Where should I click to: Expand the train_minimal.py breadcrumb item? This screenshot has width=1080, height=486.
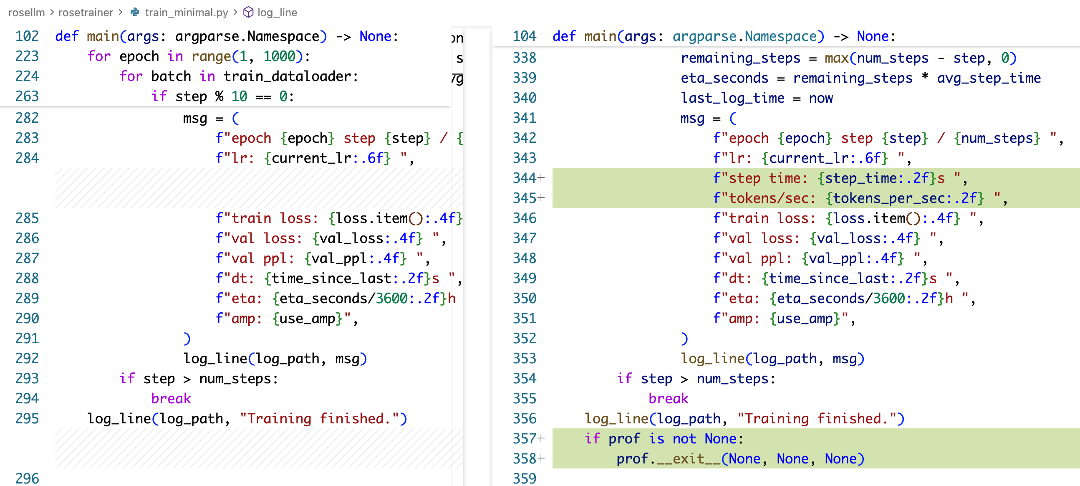click(186, 13)
